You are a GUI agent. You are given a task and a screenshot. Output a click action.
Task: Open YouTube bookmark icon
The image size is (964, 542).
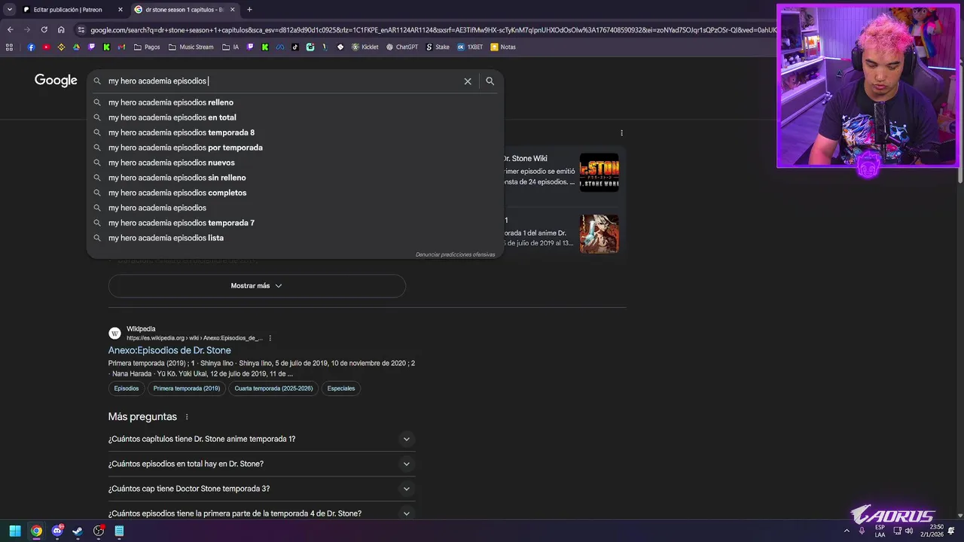pyautogui.click(x=46, y=47)
